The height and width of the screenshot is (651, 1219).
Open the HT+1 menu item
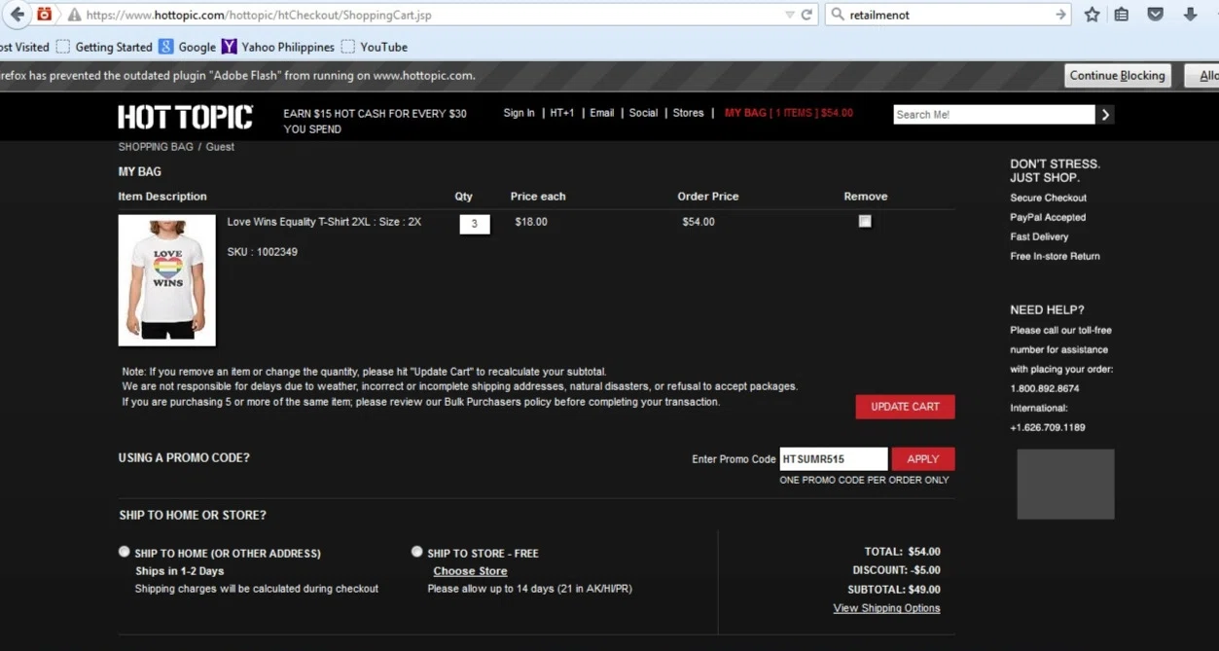point(562,113)
